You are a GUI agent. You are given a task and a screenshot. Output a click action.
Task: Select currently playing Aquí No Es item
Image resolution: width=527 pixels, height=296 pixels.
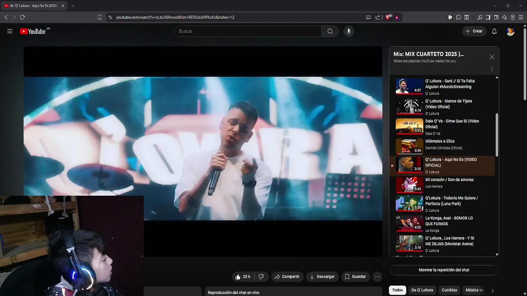(x=442, y=166)
